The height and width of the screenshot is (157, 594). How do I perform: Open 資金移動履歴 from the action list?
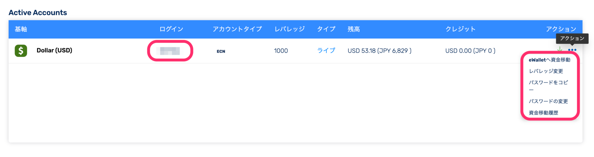click(543, 113)
